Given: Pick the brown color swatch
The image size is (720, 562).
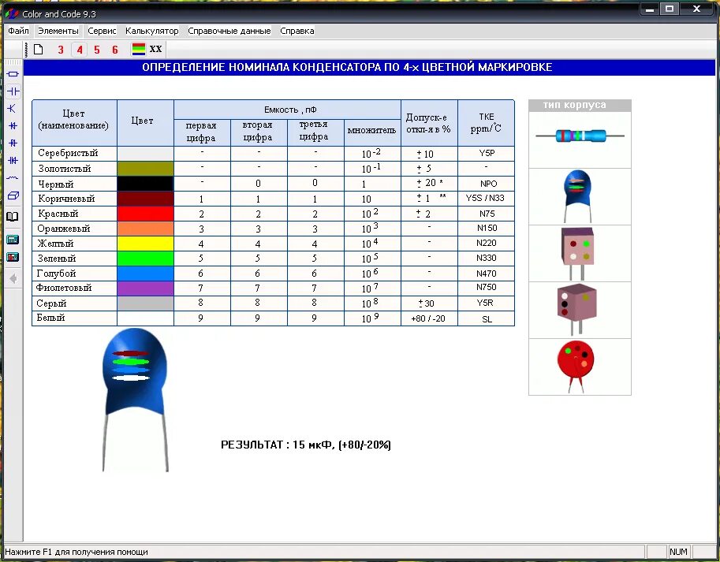Looking at the screenshot, I should pyautogui.click(x=145, y=199).
